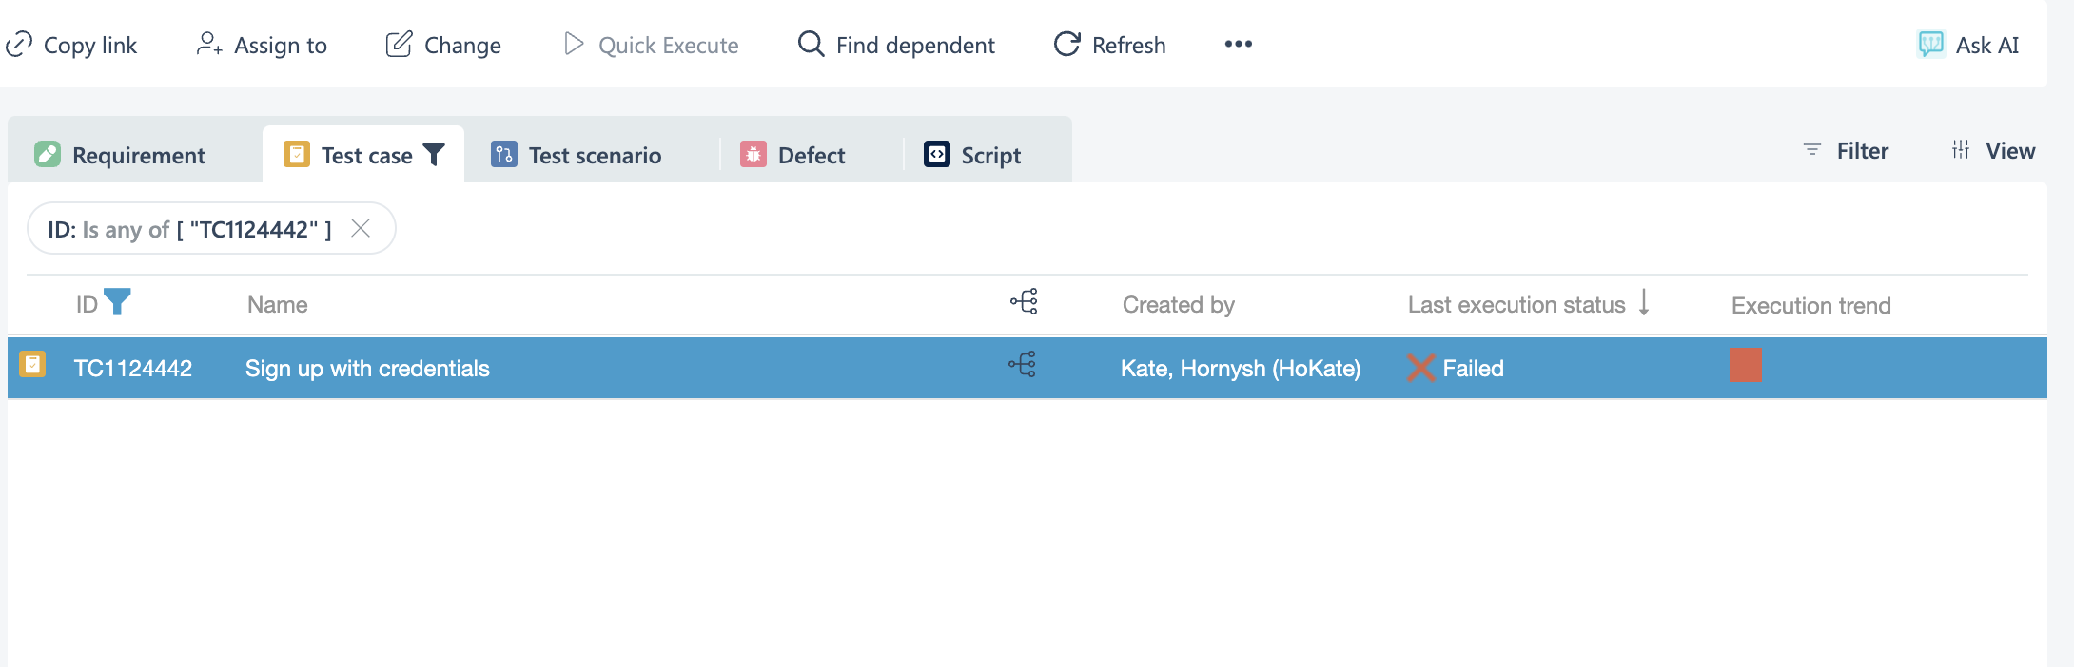The width and height of the screenshot is (2074, 667).
Task: Click the Find dependent magnifier icon
Action: (x=811, y=44)
